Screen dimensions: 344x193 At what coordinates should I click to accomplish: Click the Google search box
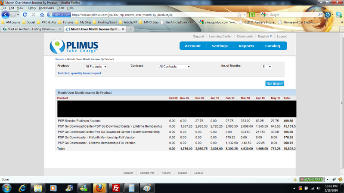[293, 15]
